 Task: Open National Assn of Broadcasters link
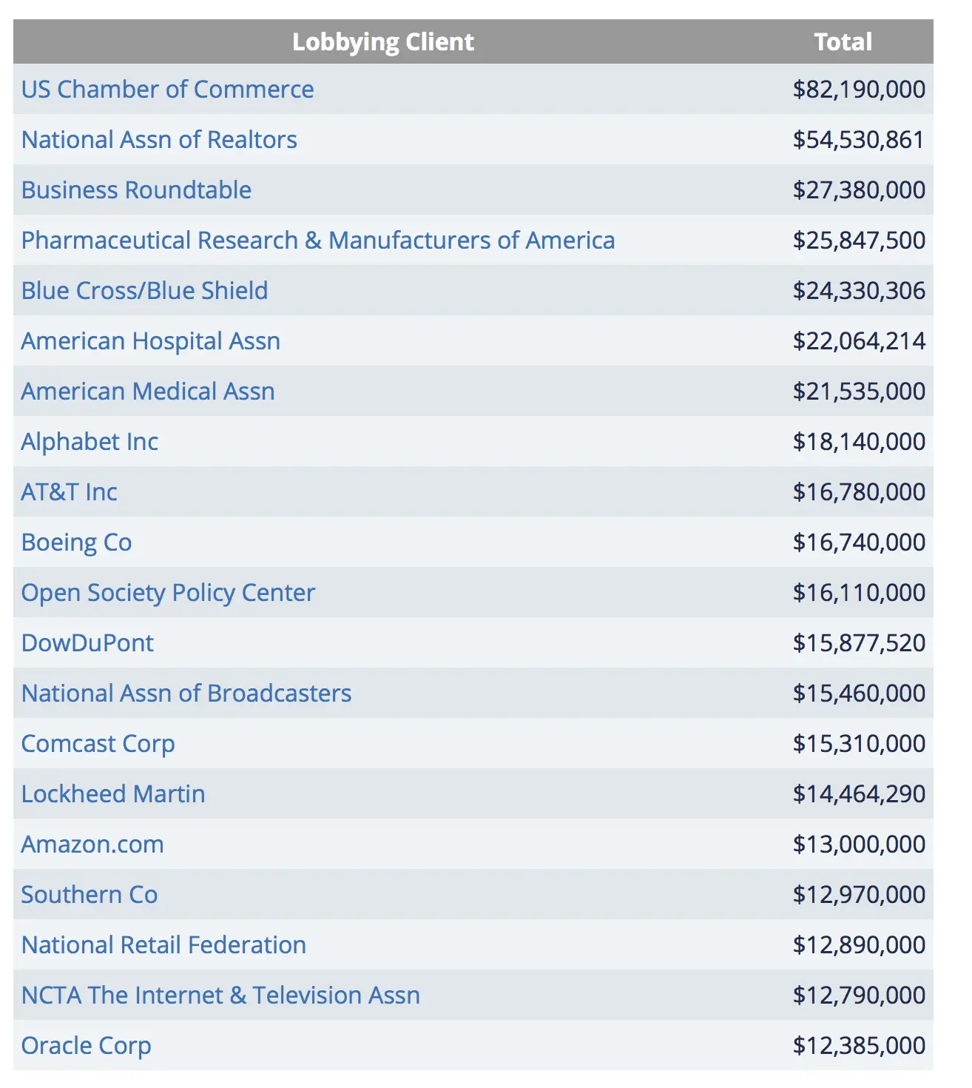pos(186,694)
